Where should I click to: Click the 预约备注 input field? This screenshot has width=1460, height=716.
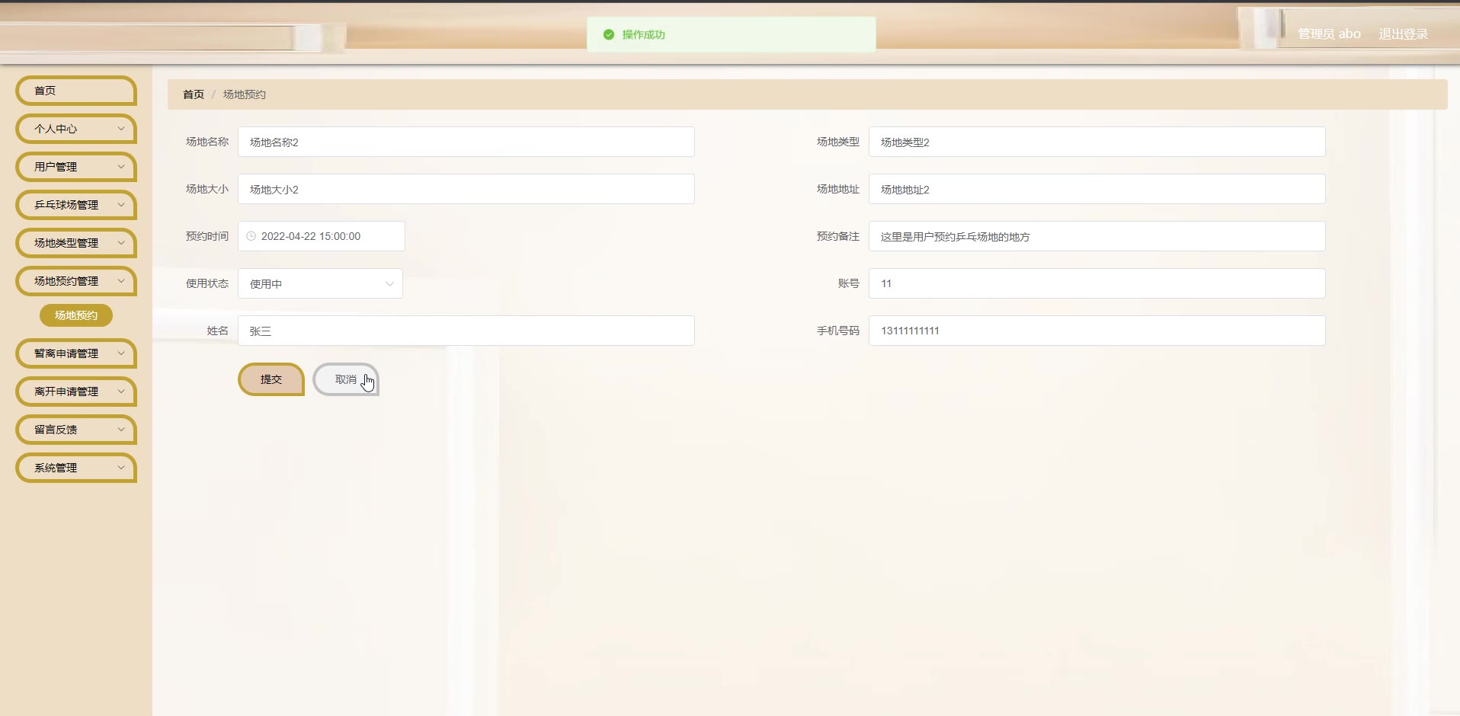tap(1097, 236)
